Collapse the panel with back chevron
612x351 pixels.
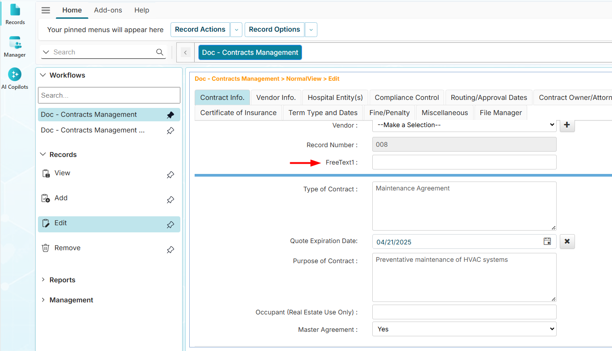[x=185, y=53]
